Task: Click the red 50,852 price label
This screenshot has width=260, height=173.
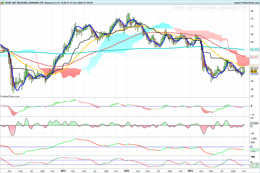Action: tap(254, 57)
